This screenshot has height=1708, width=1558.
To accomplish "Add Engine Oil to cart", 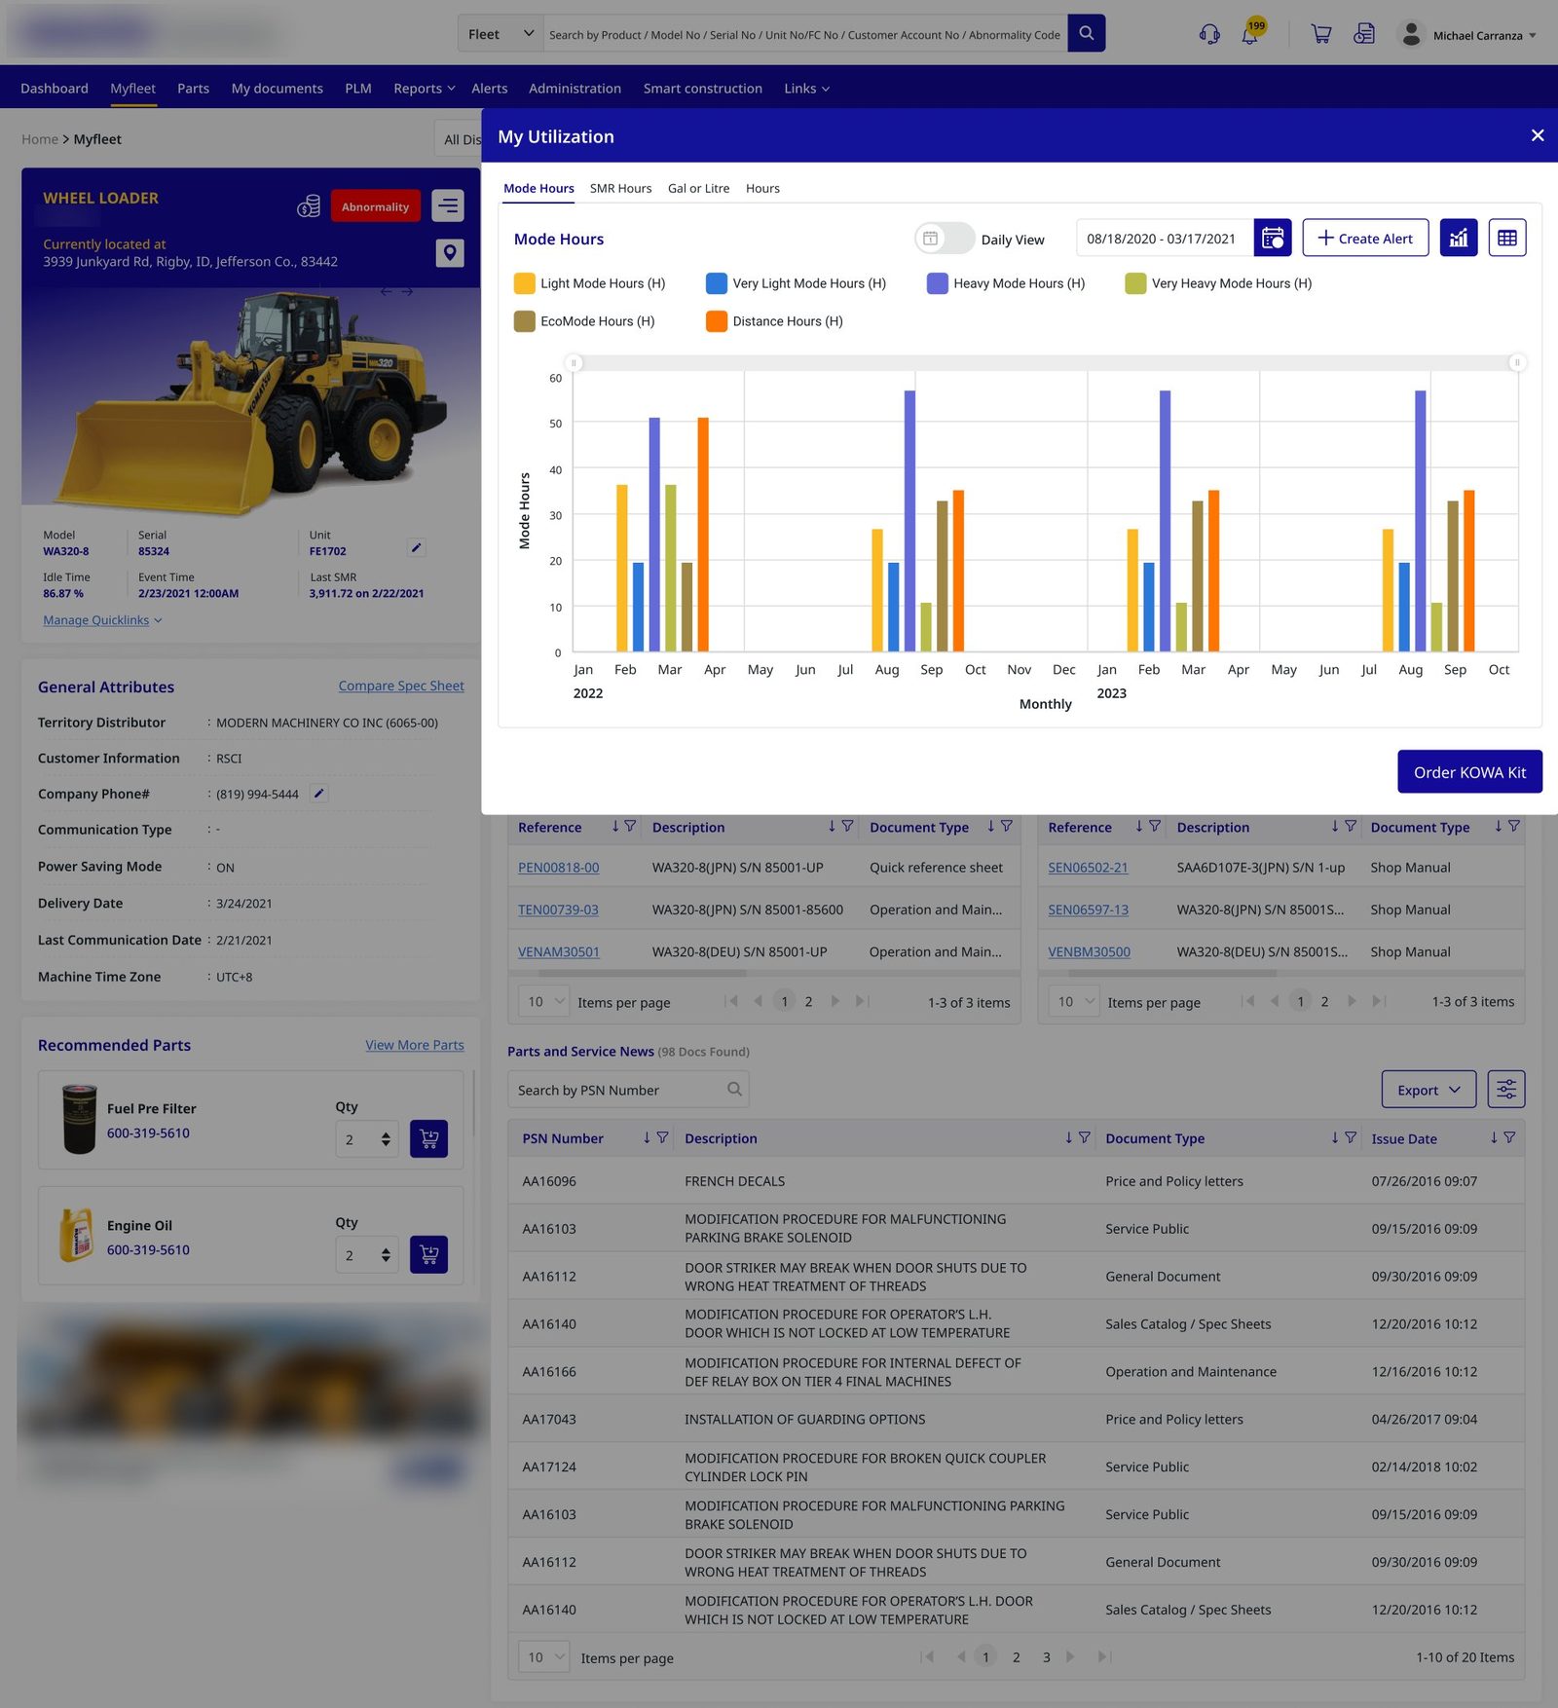I will coord(428,1254).
